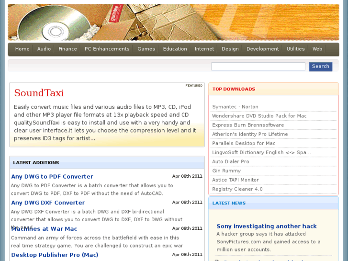
Task: Open Any DWG DXF Converter link
Action: tap(48, 203)
